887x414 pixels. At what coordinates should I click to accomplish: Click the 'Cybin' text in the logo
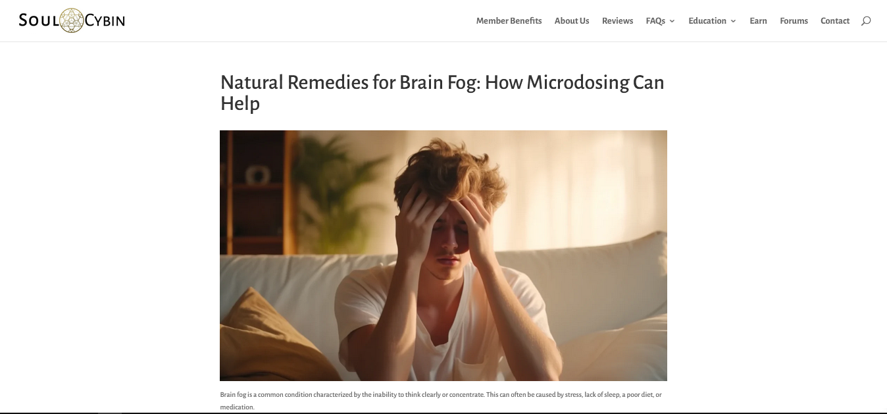(105, 21)
